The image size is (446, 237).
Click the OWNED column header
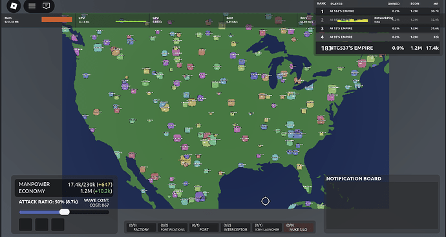[394, 4]
